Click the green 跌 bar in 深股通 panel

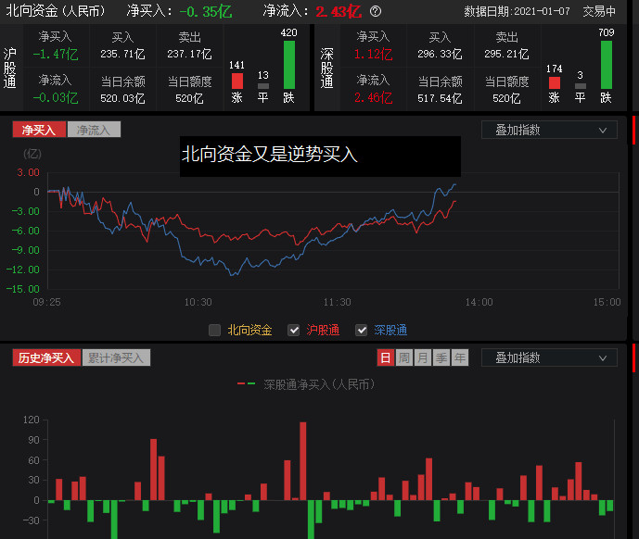click(607, 65)
